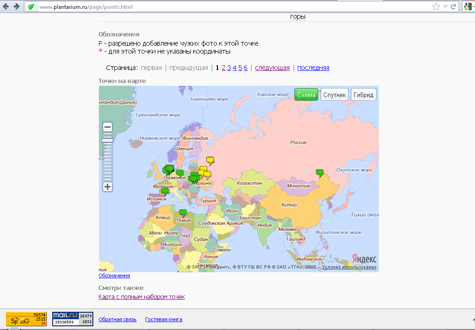
Task: Open the Mail.ru rating counter badge
Action: (x=72, y=319)
